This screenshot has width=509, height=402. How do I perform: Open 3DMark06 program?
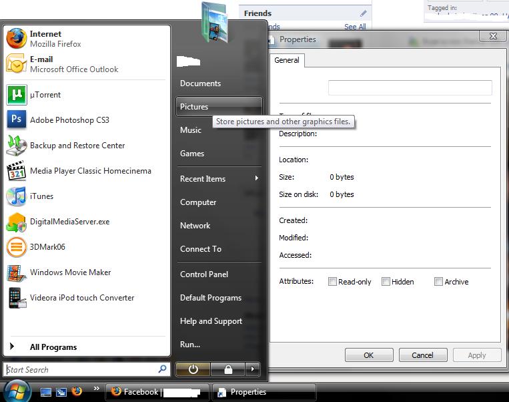click(x=47, y=247)
